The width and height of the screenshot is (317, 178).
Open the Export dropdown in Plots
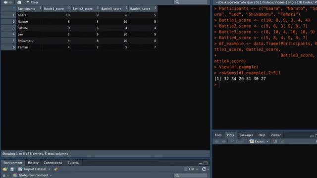tap(259, 141)
